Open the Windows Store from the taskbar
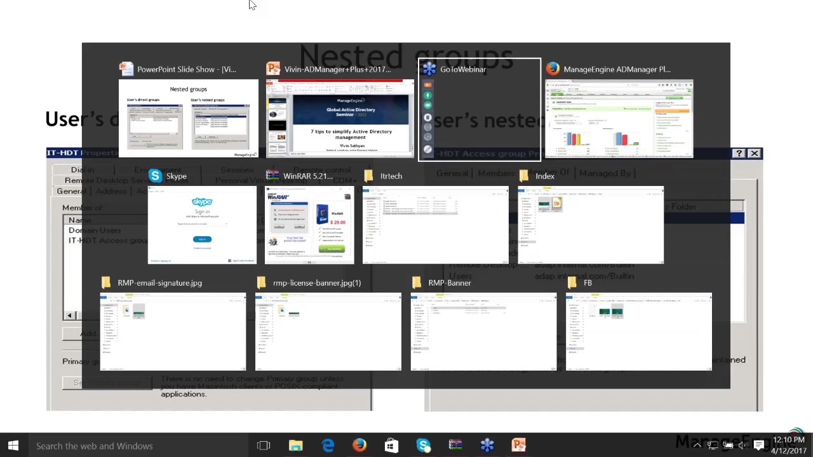 391,446
